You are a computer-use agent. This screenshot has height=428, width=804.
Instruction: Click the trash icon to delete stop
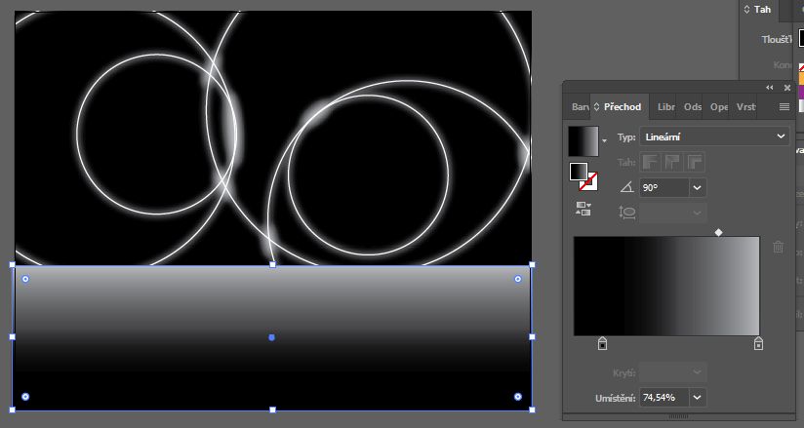tap(778, 248)
